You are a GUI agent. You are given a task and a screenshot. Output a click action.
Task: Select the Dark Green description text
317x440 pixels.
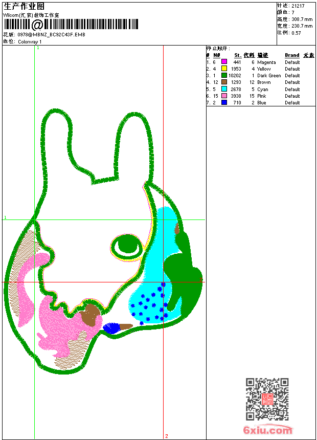(x=269, y=76)
